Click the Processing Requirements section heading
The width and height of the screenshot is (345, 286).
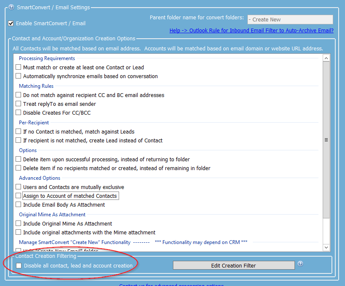(47, 58)
